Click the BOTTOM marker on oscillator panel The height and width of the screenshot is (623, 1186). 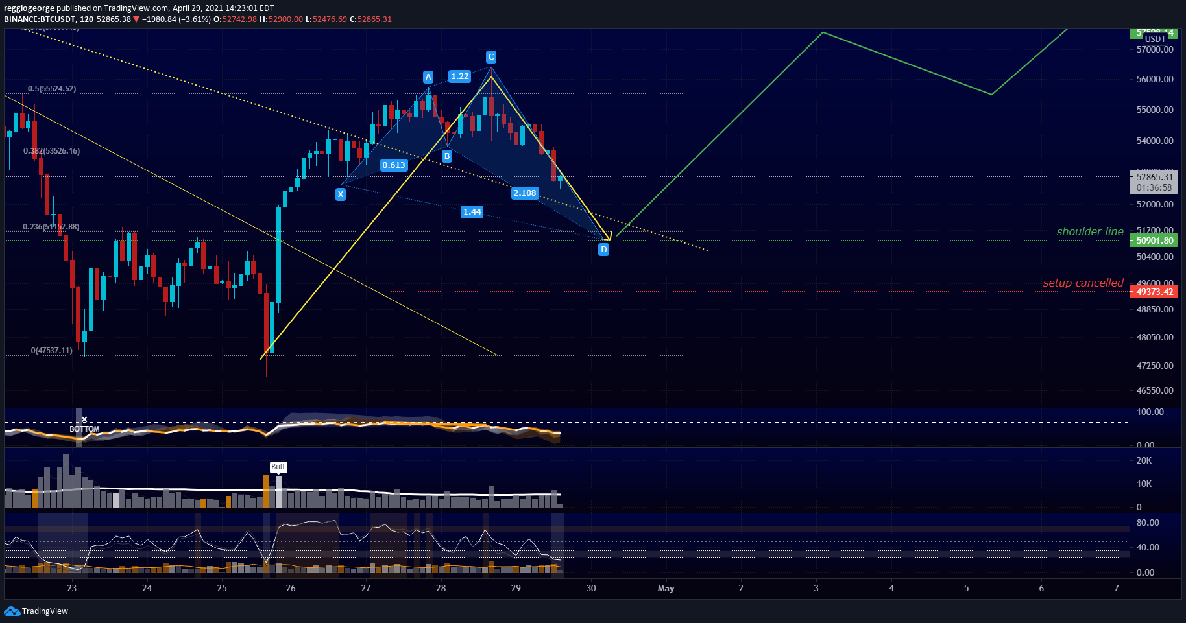(x=84, y=429)
